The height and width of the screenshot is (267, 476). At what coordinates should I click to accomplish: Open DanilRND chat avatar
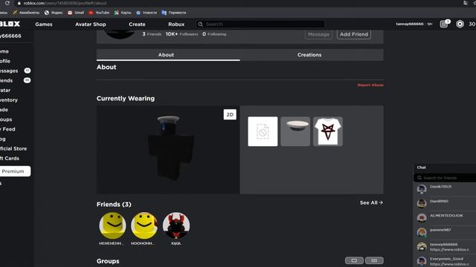[422, 203]
